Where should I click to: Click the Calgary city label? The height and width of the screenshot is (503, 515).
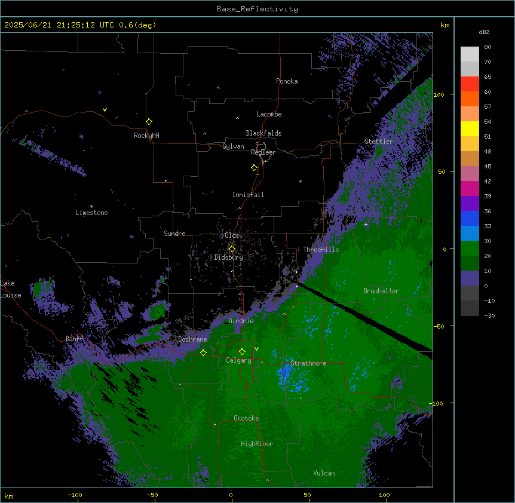point(238,360)
